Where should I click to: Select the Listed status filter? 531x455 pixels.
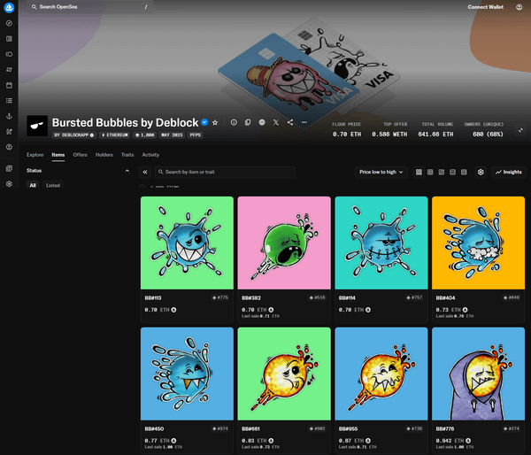53,186
